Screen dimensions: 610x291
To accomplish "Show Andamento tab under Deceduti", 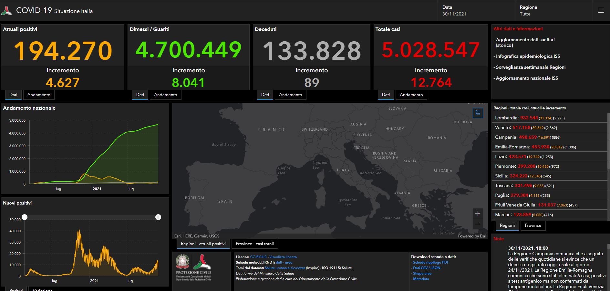I will coord(290,95).
